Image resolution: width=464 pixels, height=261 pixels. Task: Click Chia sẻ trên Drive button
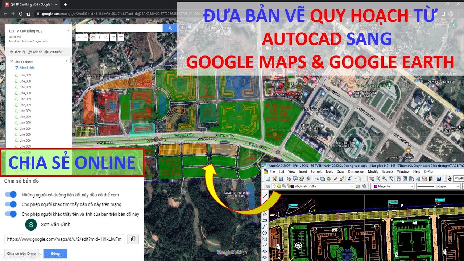click(x=22, y=254)
